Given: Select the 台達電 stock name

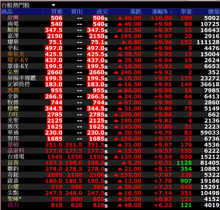Looking at the screenshot, I should coord(16,157).
